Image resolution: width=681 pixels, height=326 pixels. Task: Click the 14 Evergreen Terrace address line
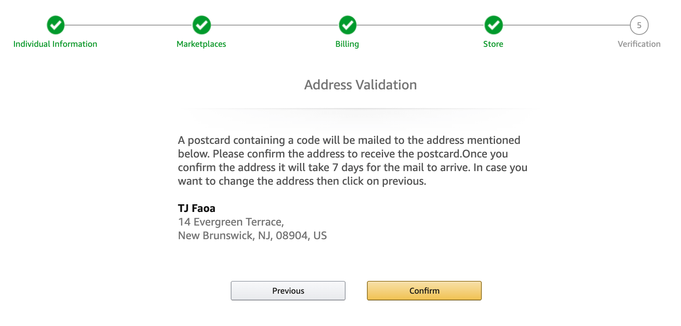tap(231, 222)
